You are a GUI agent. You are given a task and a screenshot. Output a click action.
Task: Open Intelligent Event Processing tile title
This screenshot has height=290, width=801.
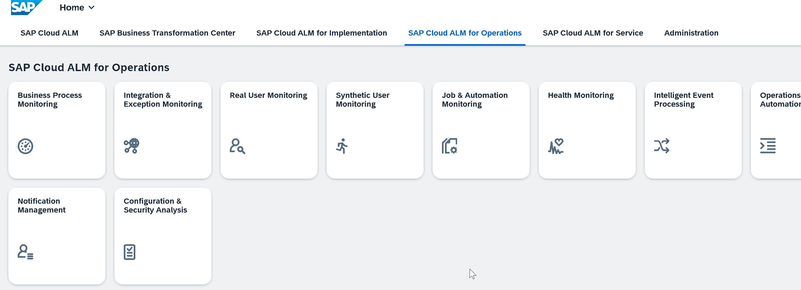click(684, 100)
